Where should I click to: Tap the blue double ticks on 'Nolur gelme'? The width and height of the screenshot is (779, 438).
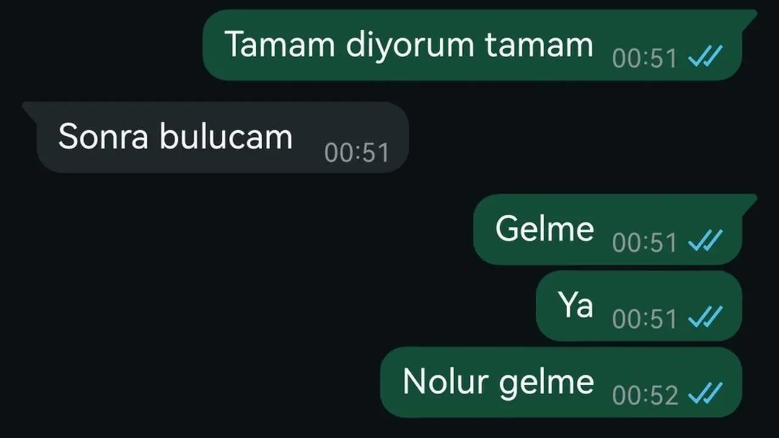click(x=705, y=394)
